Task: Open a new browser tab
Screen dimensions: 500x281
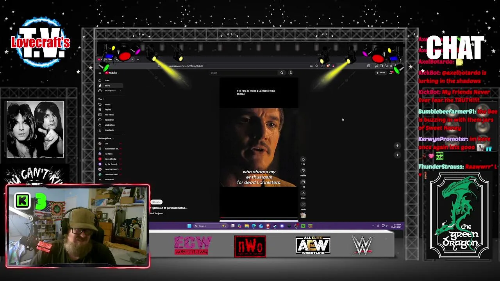Action: pyautogui.click(x=138, y=59)
